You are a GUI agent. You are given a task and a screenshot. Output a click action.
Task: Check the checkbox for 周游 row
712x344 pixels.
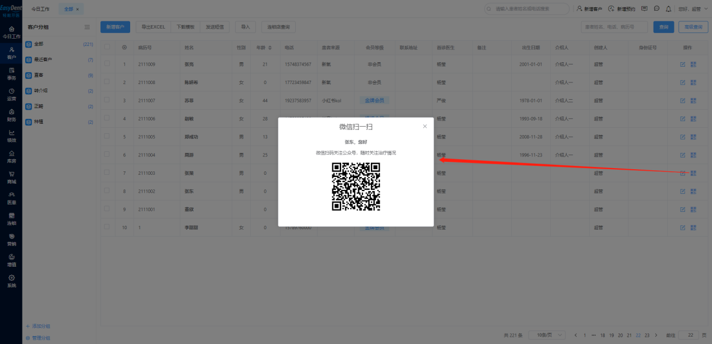(107, 155)
